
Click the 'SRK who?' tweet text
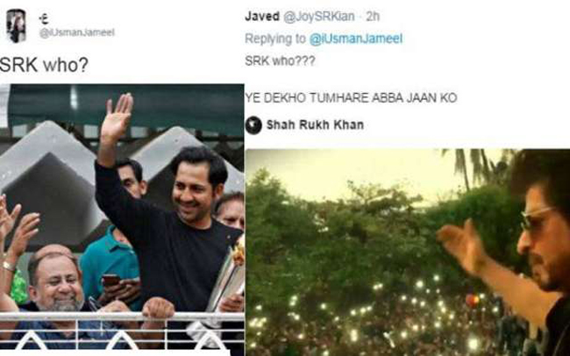click(44, 65)
